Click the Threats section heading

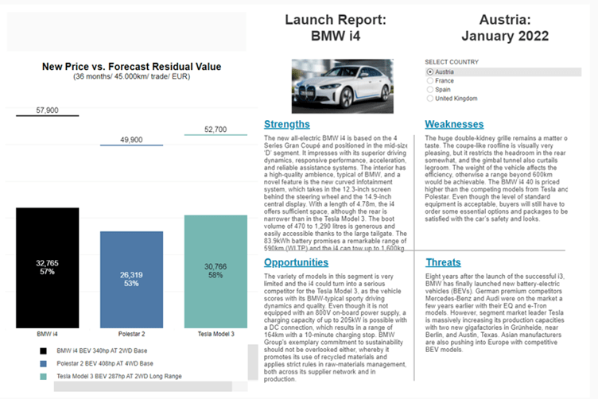(x=442, y=262)
